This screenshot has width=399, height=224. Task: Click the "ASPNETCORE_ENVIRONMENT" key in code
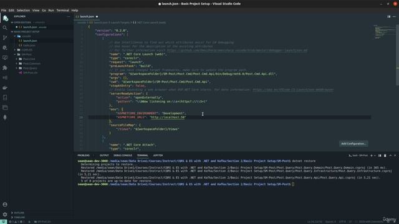[x=137, y=113]
